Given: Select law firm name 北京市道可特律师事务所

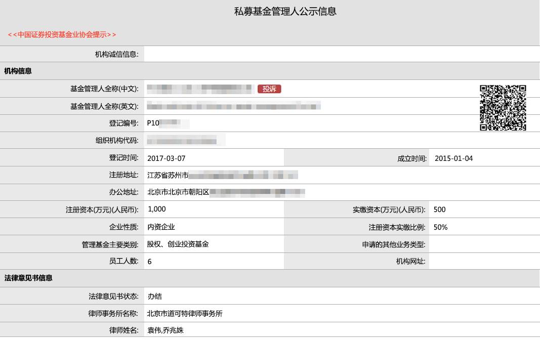Looking at the screenshot, I should (x=185, y=313).
